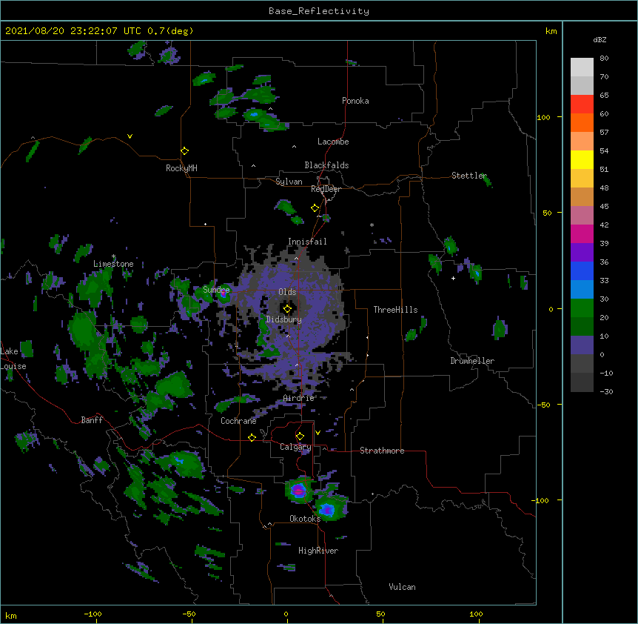Select the slate blue 0-10 dBZ swatch
The image size is (638, 624).
click(582, 345)
